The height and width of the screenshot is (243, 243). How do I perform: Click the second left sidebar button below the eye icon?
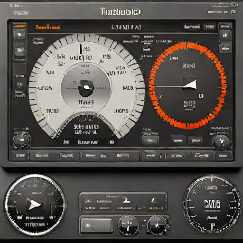coord(20,51)
